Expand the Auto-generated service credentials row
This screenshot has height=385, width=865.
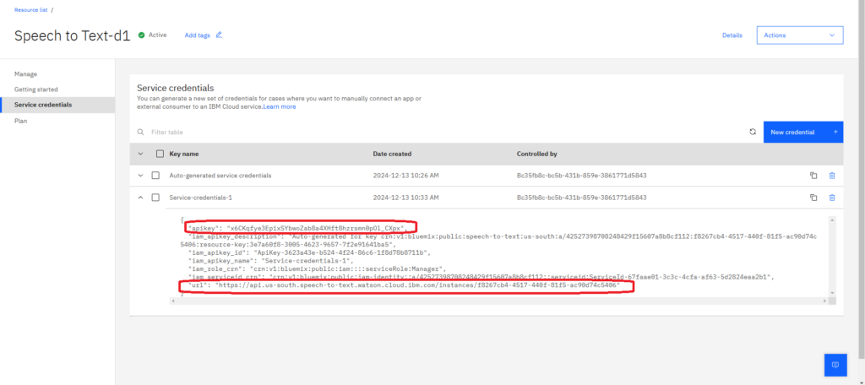point(140,176)
